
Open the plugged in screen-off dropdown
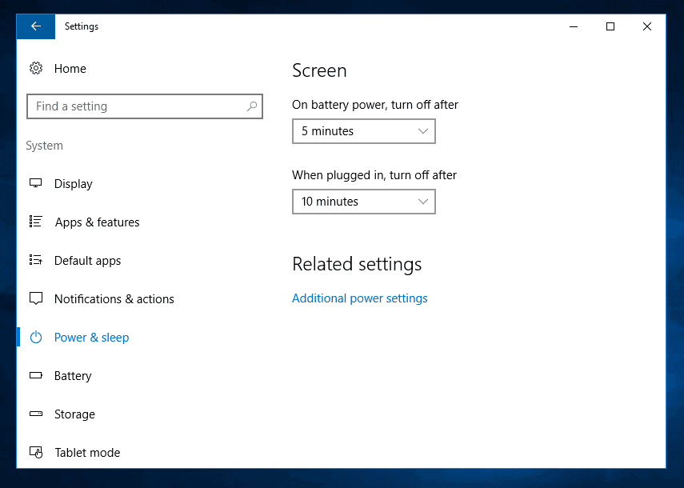tap(364, 202)
